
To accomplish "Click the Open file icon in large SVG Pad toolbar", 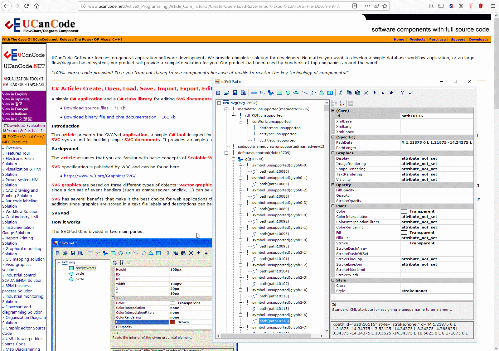I will 226,93.
